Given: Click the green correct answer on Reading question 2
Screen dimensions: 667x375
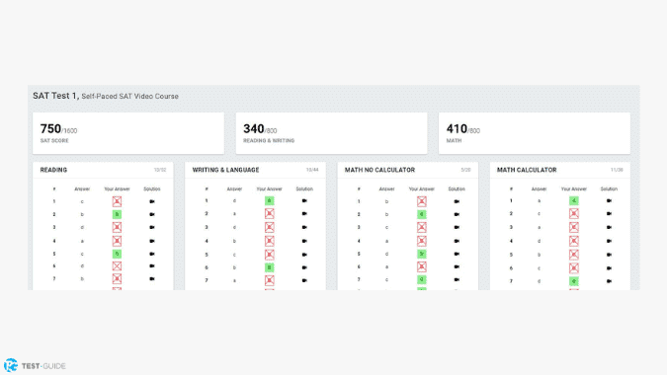Looking at the screenshot, I should coord(117,214).
